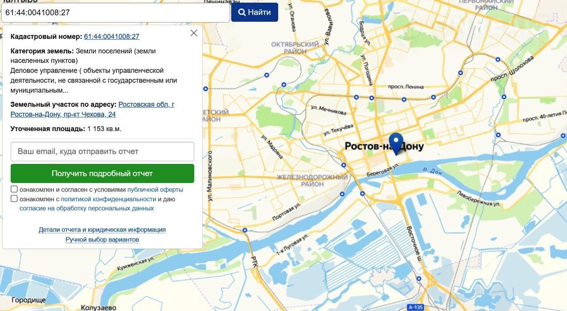
Task: Click the cadastral number search field
Action: 115,12
